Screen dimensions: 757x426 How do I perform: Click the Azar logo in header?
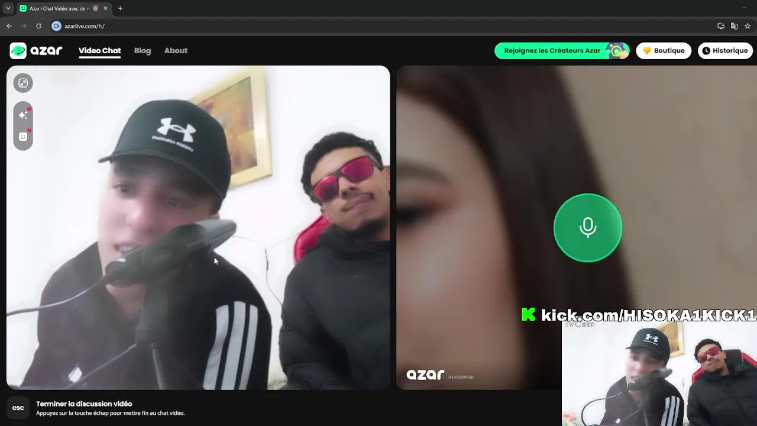point(36,51)
